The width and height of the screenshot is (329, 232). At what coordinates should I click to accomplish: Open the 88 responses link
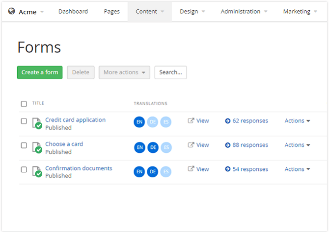pos(250,145)
